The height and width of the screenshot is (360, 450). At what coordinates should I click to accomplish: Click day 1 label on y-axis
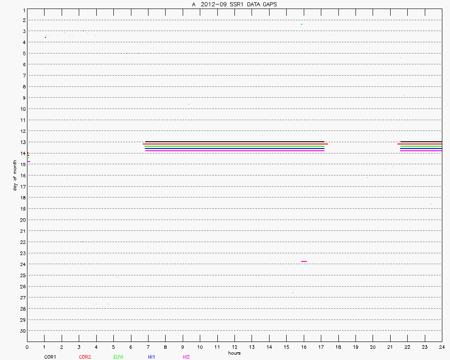pos(23,9)
